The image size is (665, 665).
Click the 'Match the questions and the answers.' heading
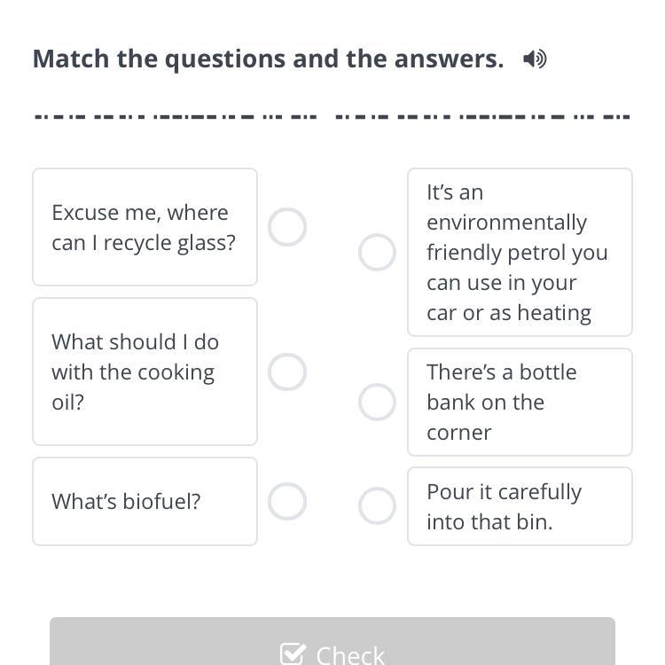click(x=268, y=59)
